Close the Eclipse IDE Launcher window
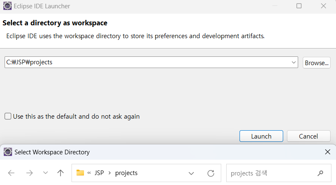The image size is (336, 185). click(324, 6)
